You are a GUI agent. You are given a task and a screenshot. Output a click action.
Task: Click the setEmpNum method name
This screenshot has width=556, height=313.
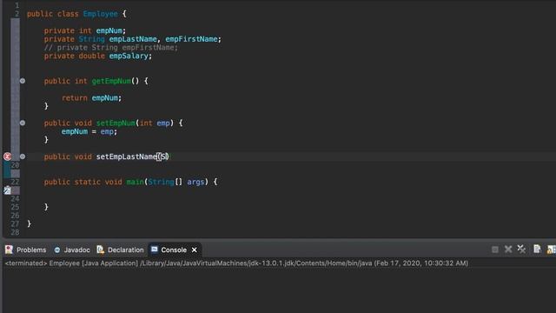pyautogui.click(x=116, y=123)
